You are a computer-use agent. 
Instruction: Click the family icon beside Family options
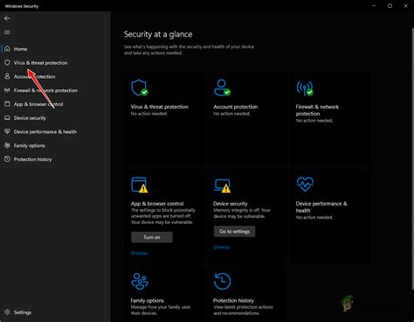point(7,145)
